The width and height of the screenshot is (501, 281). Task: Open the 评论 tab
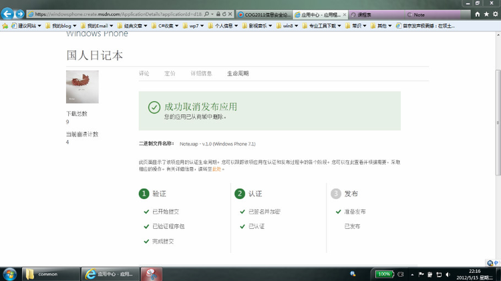click(x=144, y=73)
